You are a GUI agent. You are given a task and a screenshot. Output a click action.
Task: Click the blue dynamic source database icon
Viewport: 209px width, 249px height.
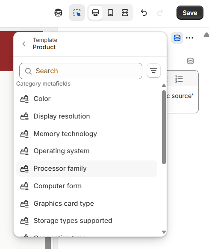click(177, 38)
